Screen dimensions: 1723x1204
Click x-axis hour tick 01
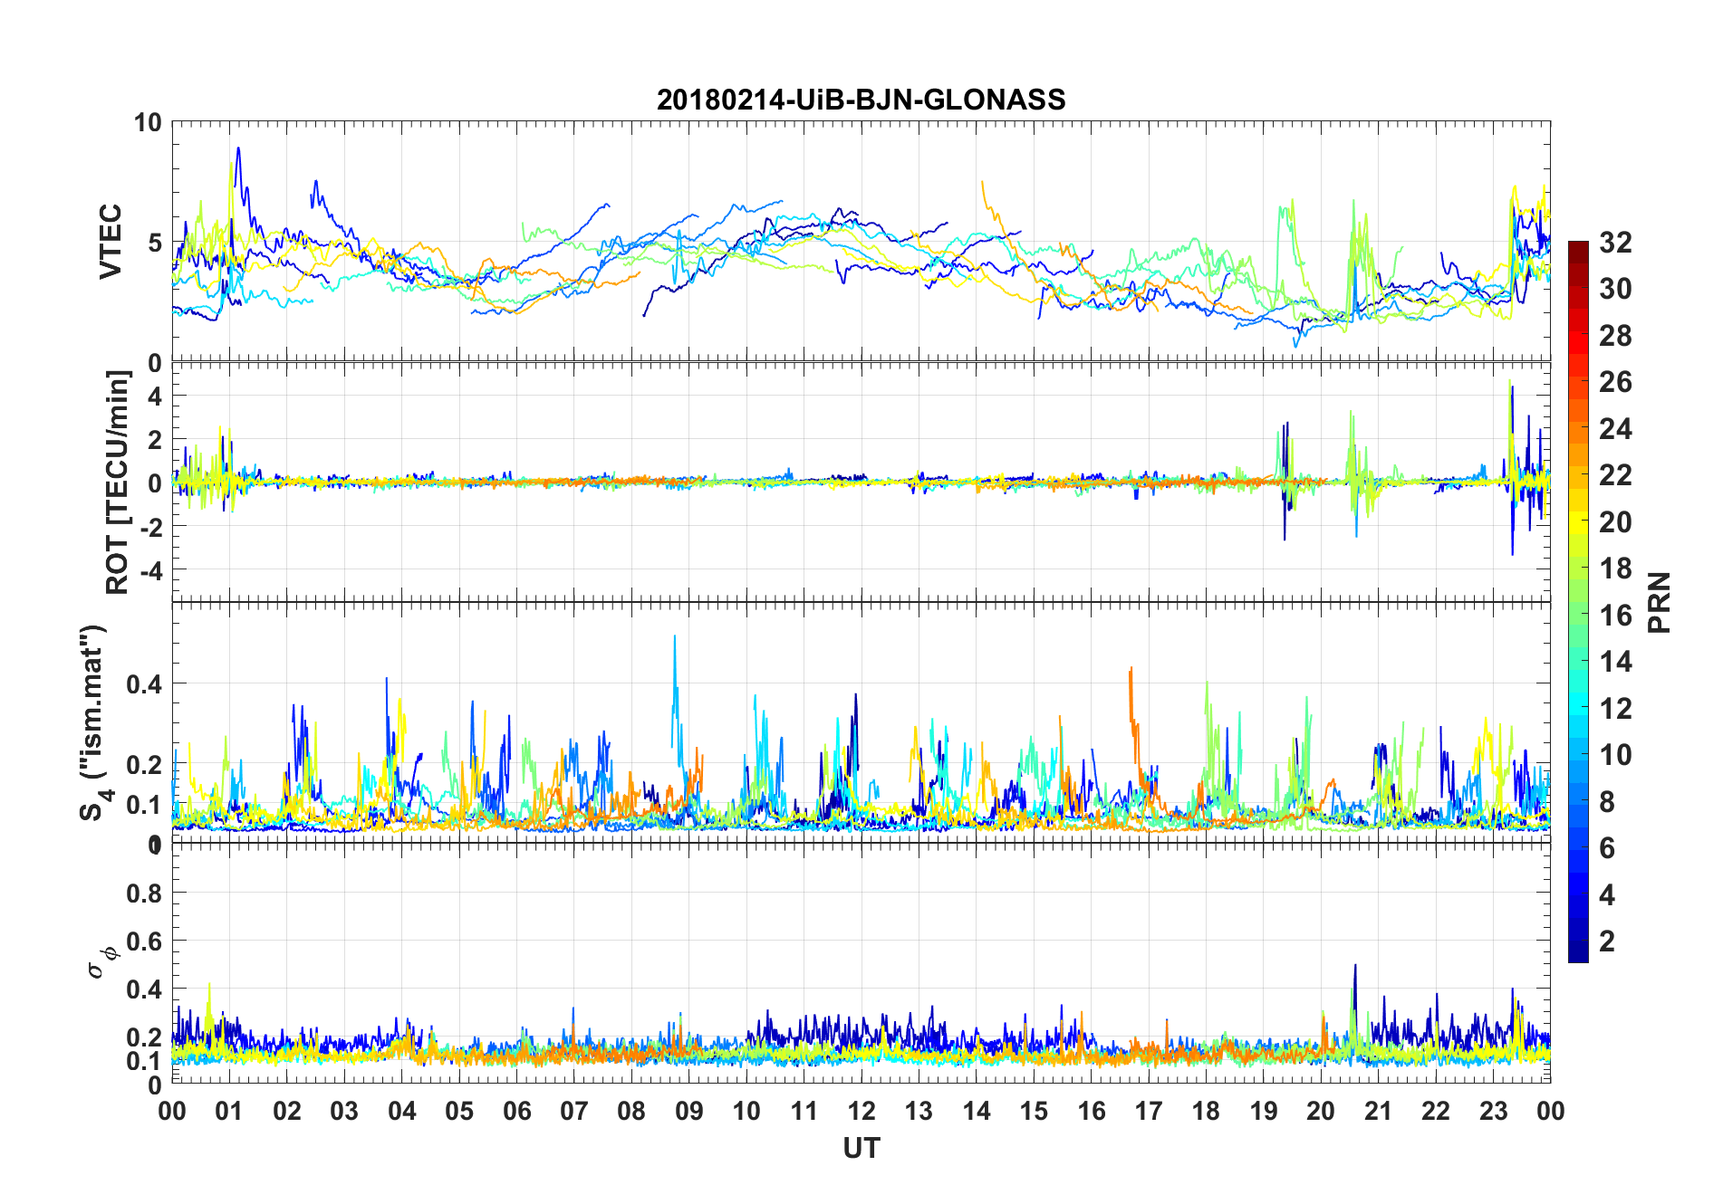click(x=229, y=1111)
